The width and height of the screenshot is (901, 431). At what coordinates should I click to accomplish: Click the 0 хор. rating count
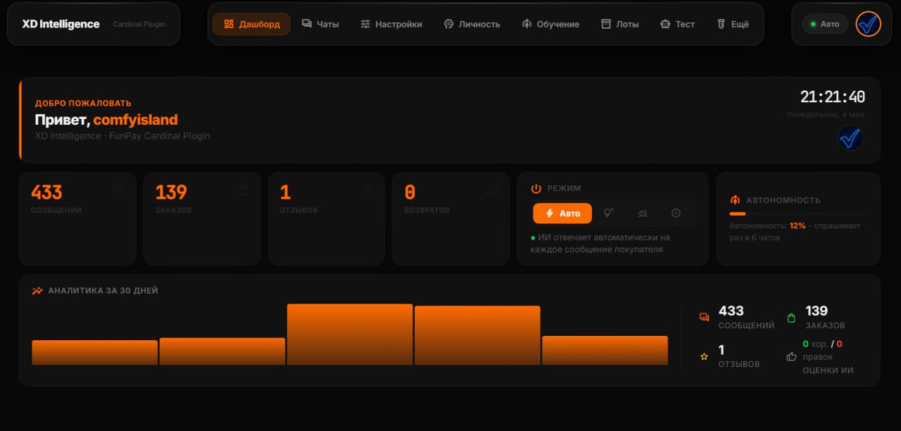pos(815,344)
